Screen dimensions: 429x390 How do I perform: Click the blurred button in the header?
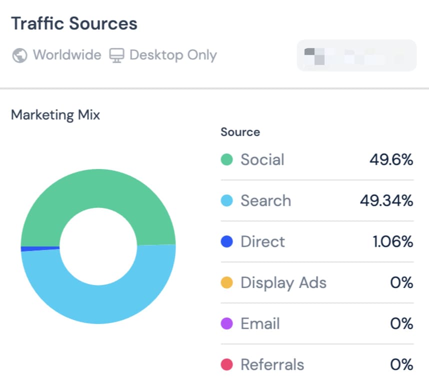tap(356, 55)
